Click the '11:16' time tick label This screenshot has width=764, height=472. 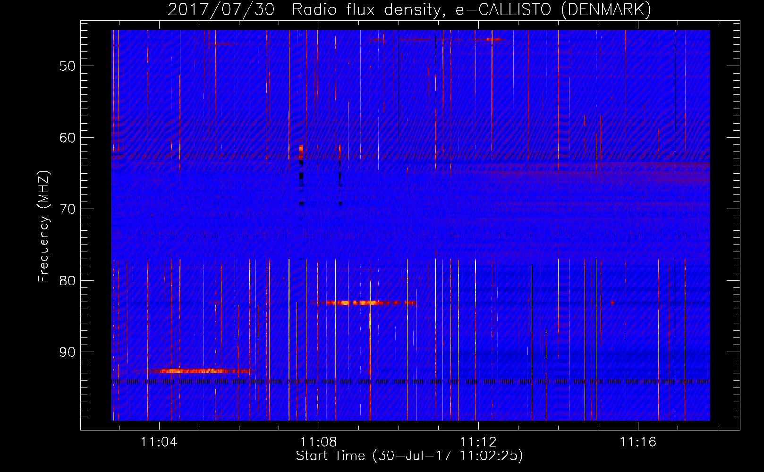(x=638, y=442)
